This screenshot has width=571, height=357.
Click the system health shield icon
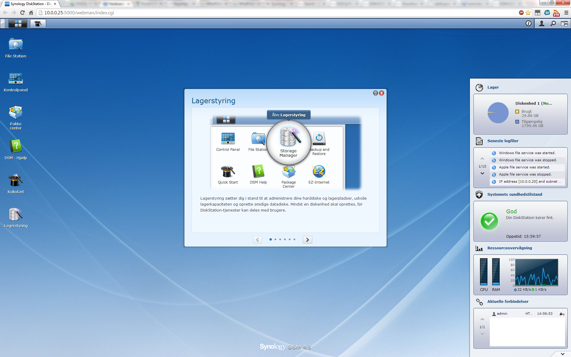tap(479, 195)
